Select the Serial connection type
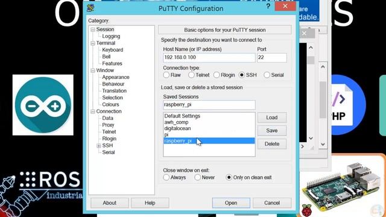The width and height of the screenshot is (386, 217). [x=267, y=75]
